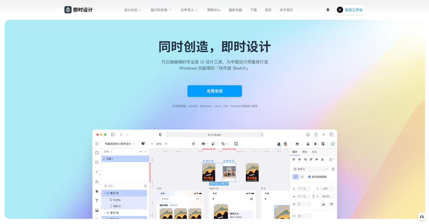Collapse the 整页/否 layer group

pos(104,193)
